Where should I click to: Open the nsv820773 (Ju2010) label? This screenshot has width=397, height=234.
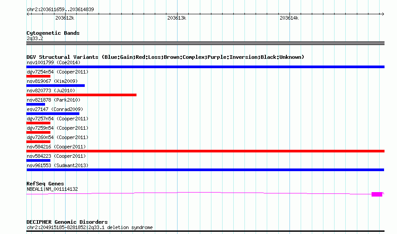coord(51,90)
